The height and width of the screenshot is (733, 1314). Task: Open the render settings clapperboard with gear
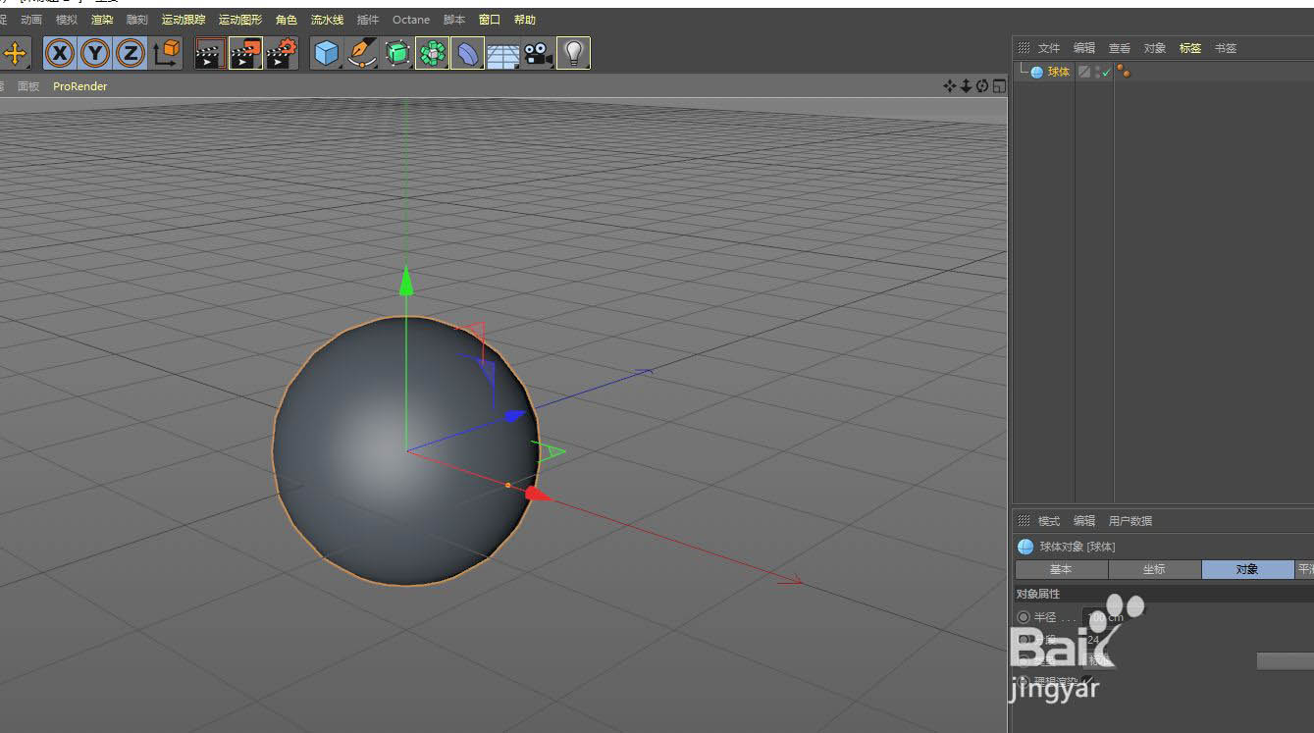282,53
